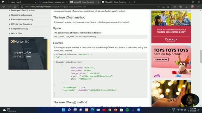This screenshot has width=202, height=113.
Task: Open the Edge profile avatar
Action: [x=192, y=7]
